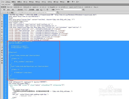Click Format Source Code icon
129x99 pixels.
coord(2,63)
